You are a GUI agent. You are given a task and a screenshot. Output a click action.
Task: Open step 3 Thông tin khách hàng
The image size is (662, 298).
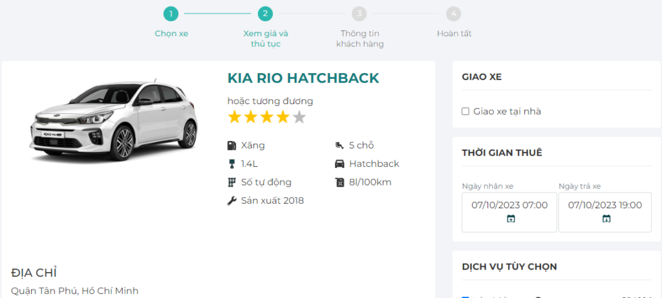(x=359, y=14)
